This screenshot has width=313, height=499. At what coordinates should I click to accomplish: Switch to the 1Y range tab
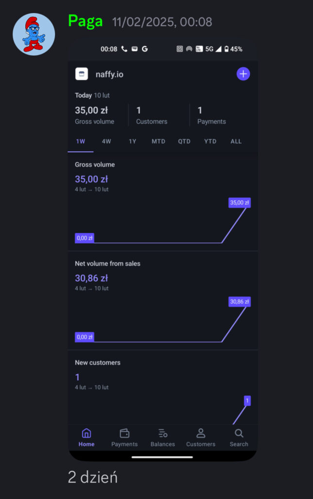coord(132,141)
